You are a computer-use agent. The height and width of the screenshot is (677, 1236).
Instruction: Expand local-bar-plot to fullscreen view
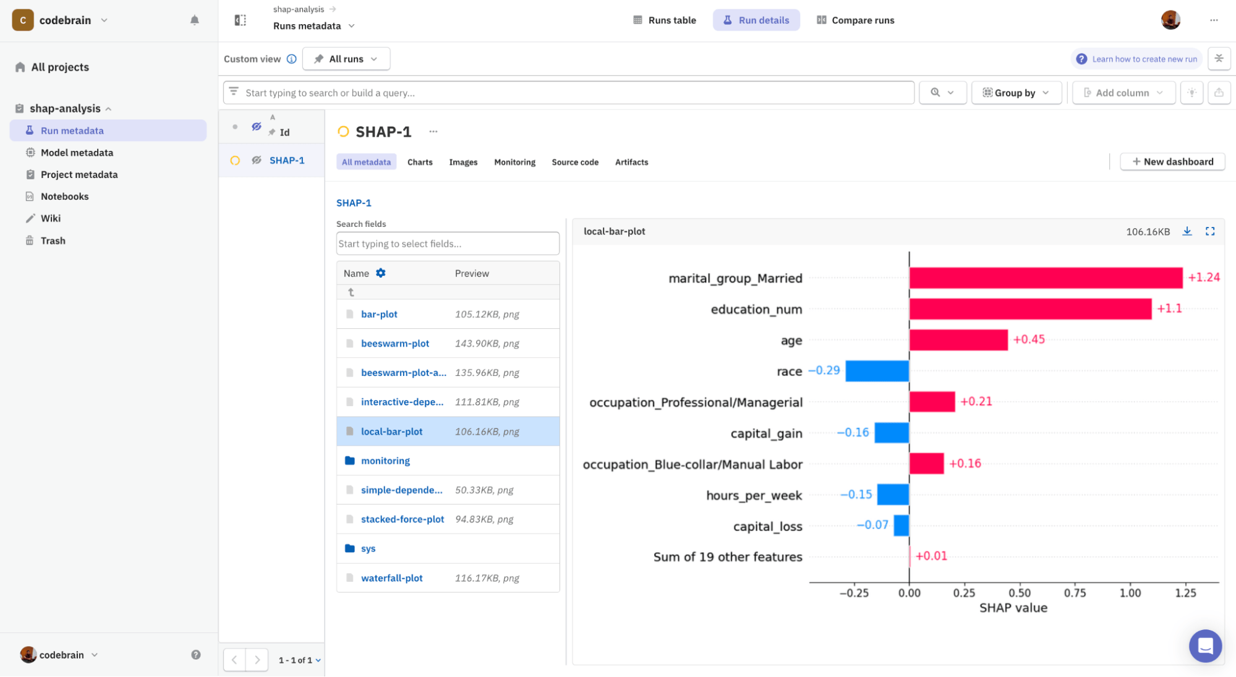tap(1210, 231)
